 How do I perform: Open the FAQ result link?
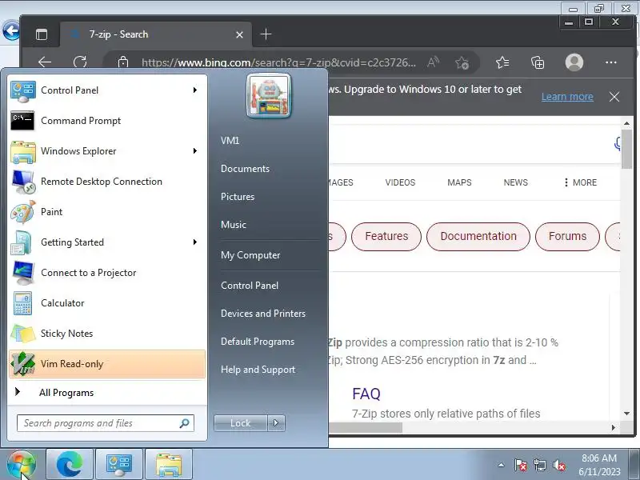pos(366,394)
